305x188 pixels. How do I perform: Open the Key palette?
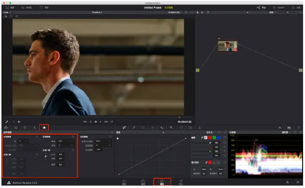click(171, 128)
